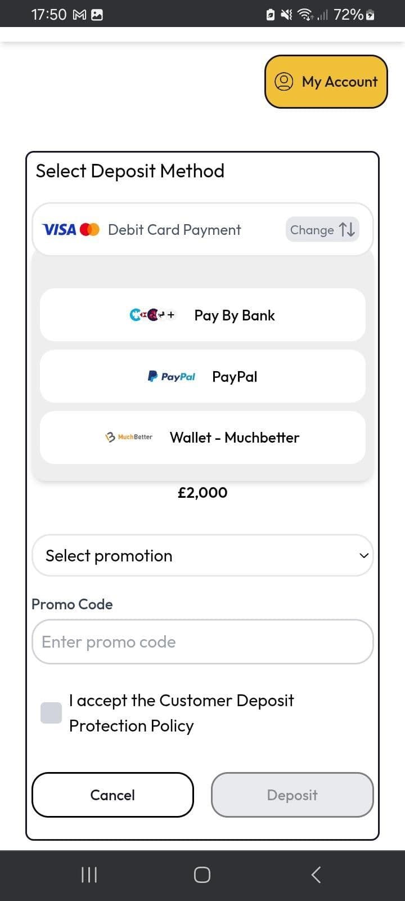Focus the Enter promo code field

(x=202, y=642)
